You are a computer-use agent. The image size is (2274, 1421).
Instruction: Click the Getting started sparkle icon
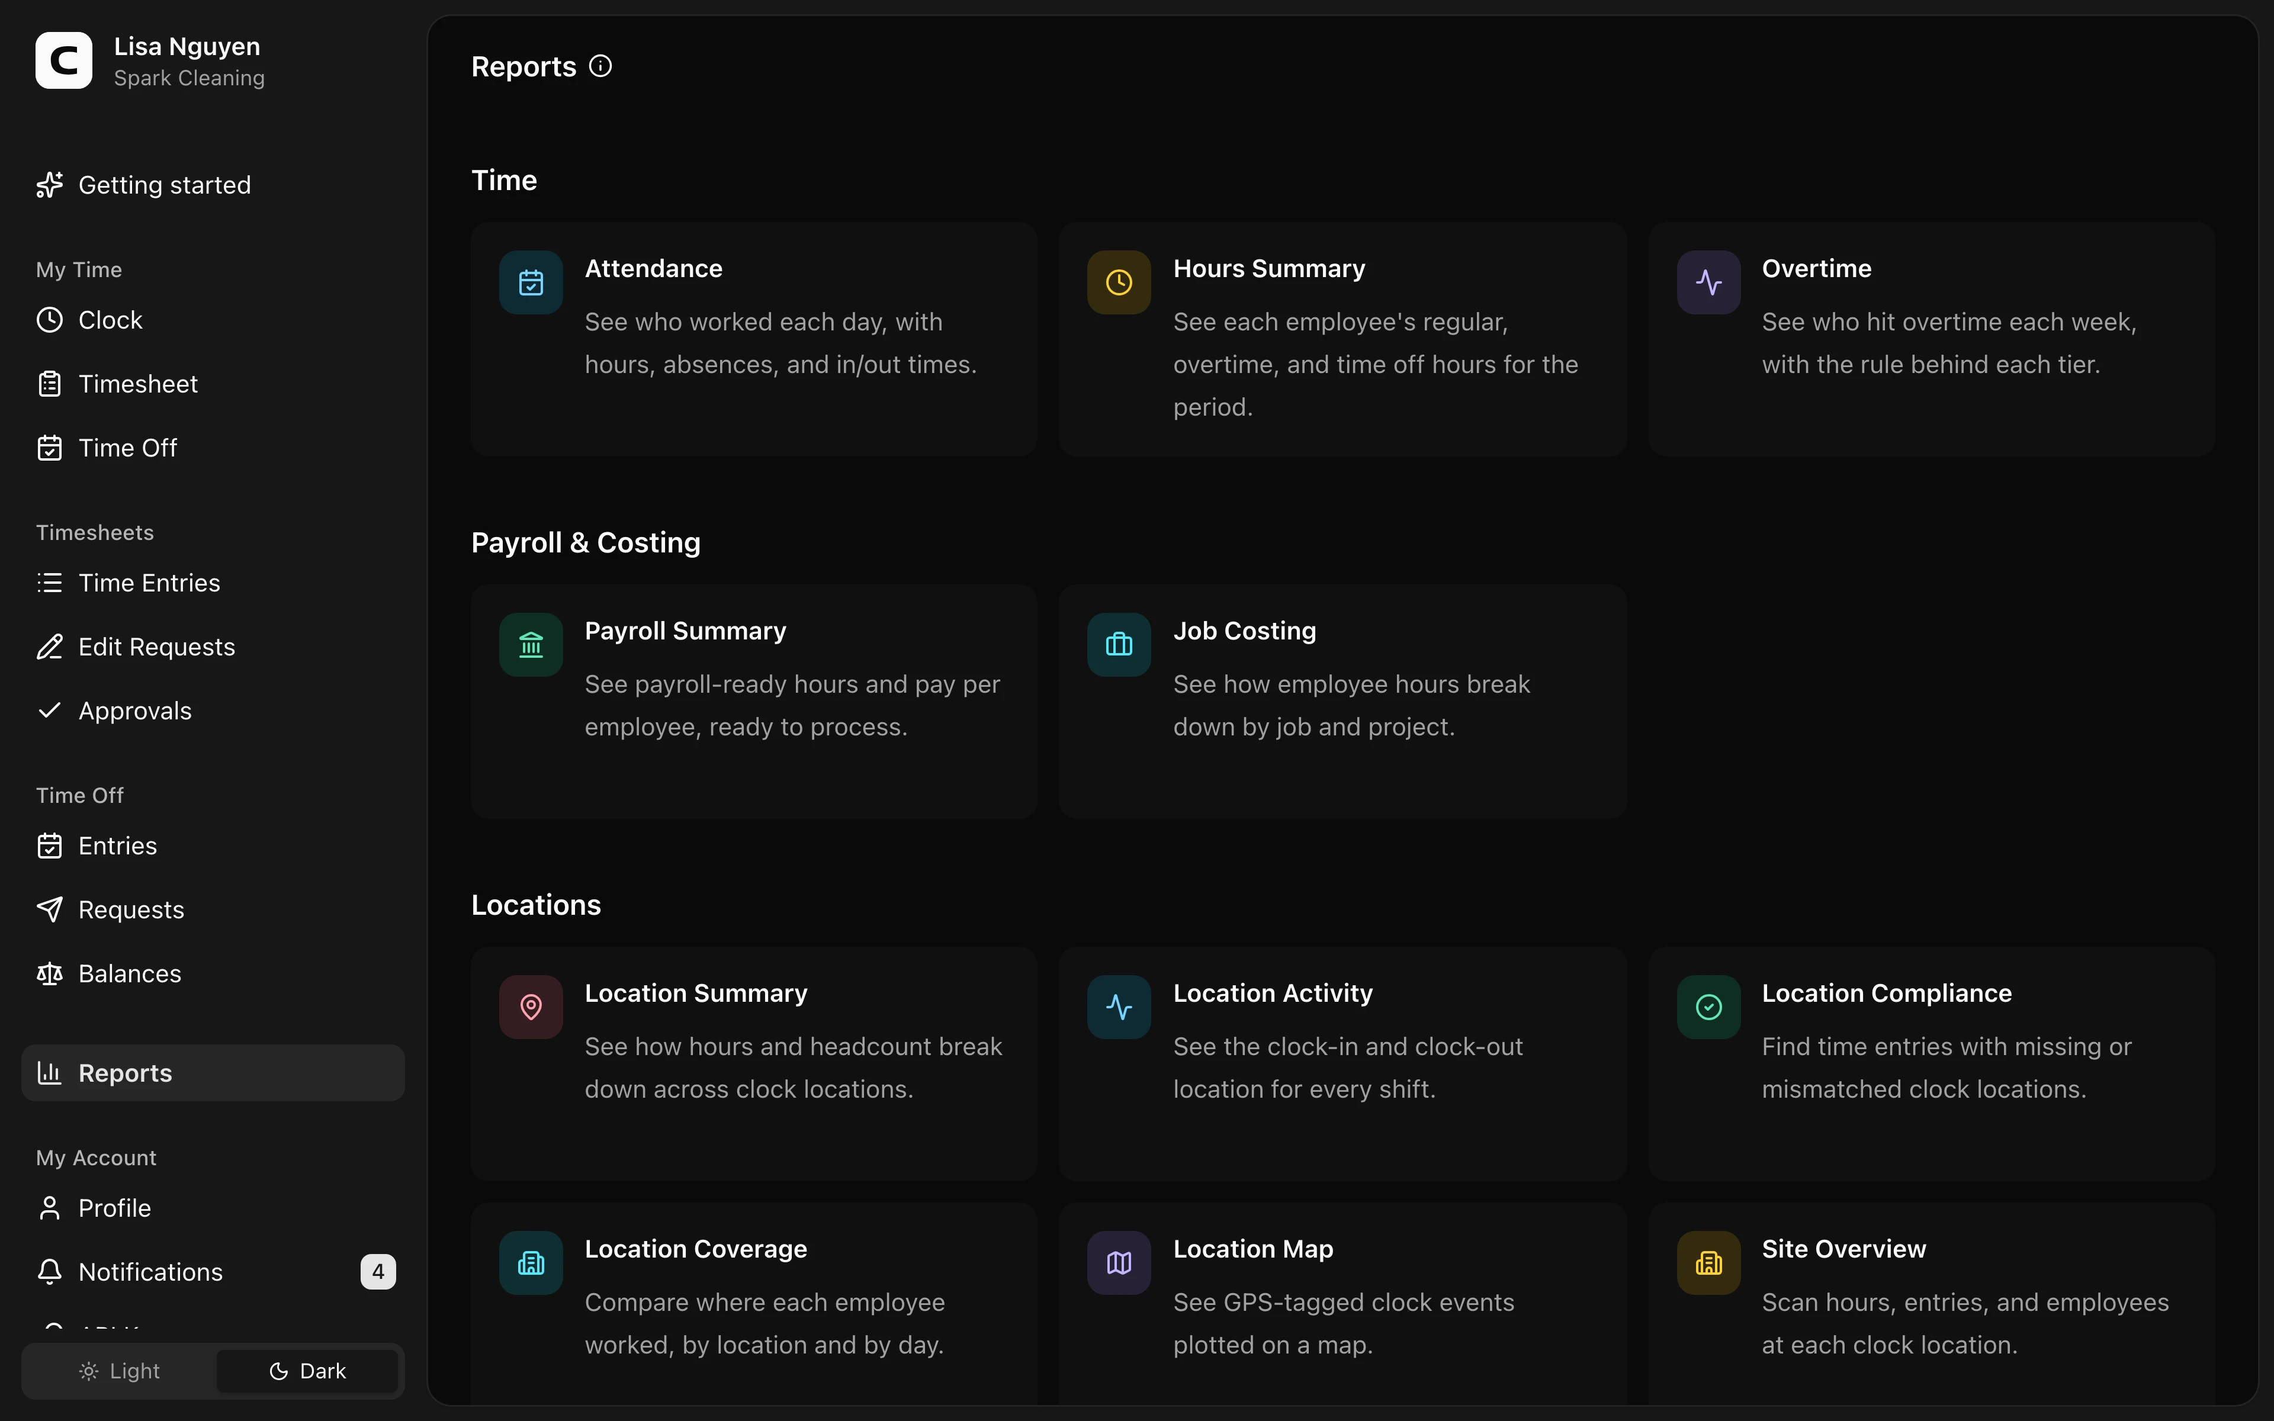click(50, 185)
